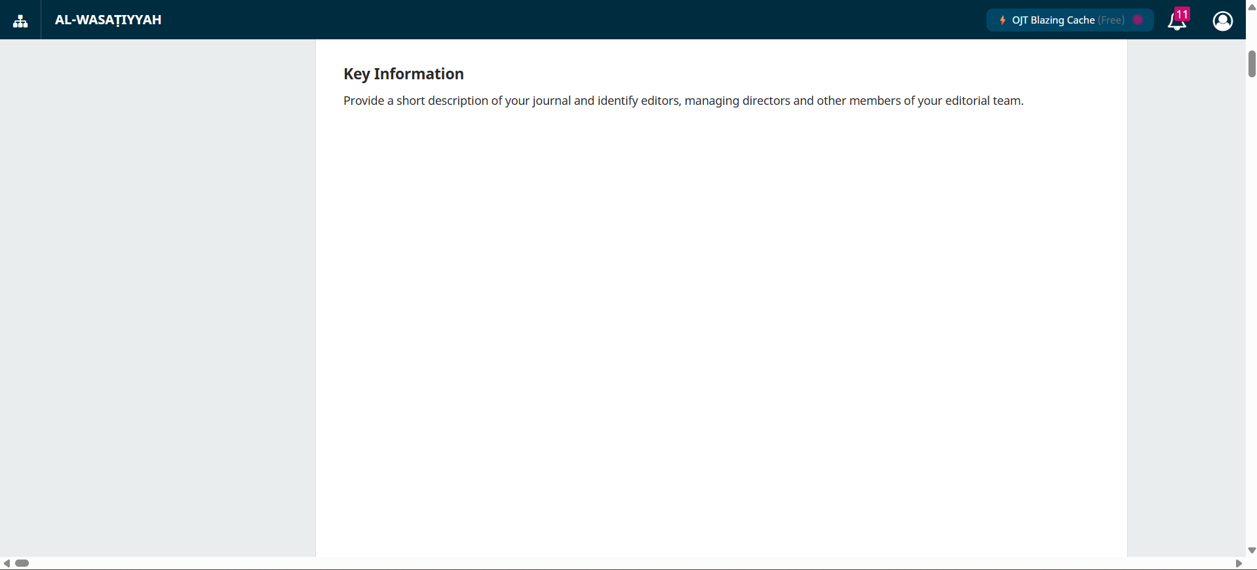1257x570 pixels.
Task: Click the horizontal scrollbar left arrow
Action: 7,563
